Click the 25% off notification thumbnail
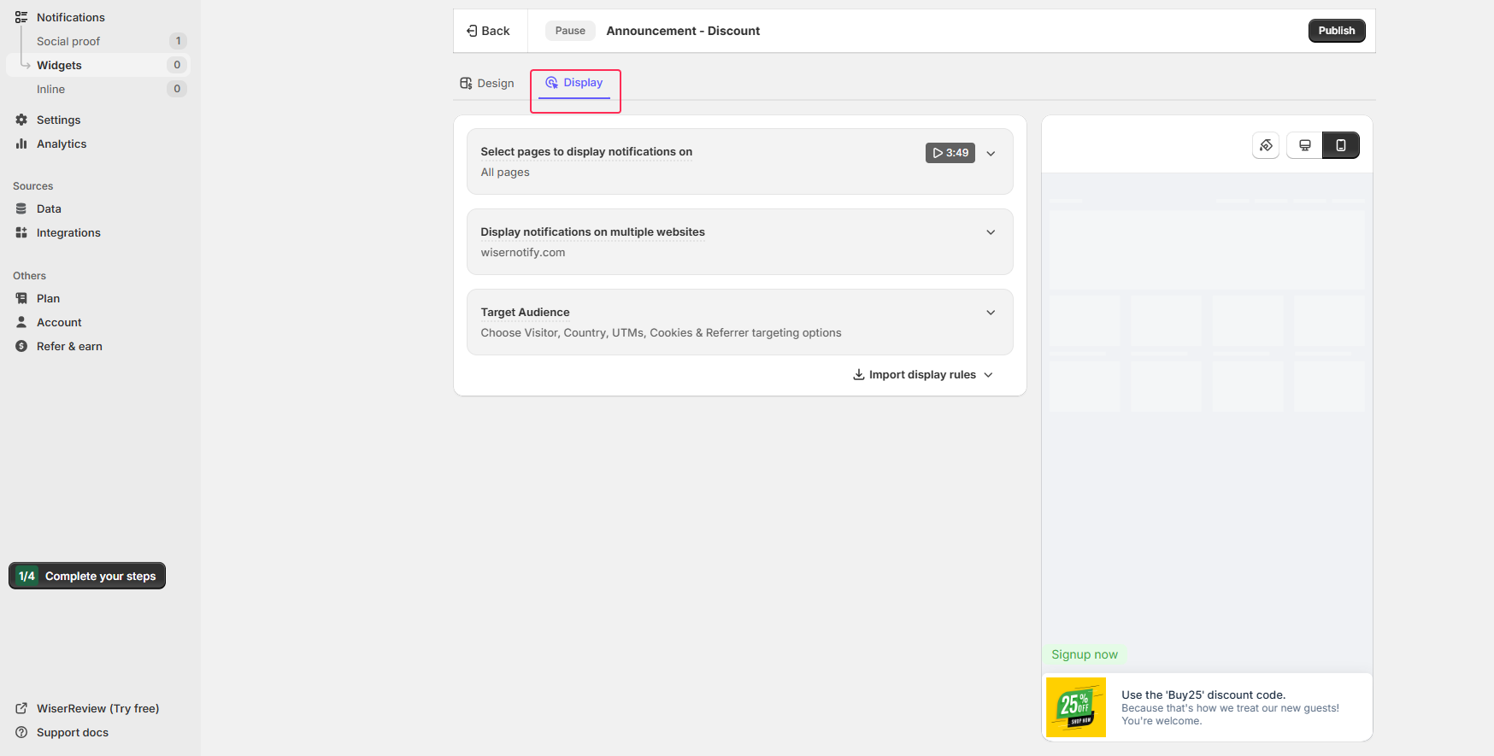The width and height of the screenshot is (1494, 756). pyautogui.click(x=1075, y=707)
